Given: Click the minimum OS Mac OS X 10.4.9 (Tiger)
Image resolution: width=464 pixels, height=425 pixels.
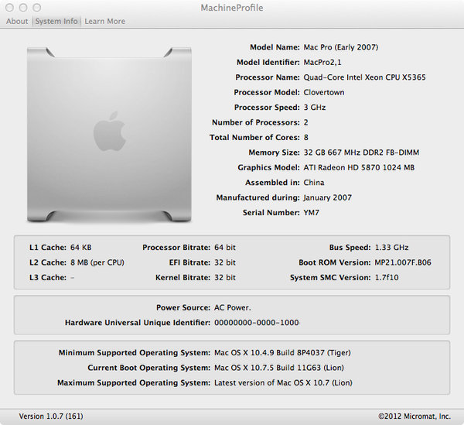Looking at the screenshot, I should coord(282,353).
